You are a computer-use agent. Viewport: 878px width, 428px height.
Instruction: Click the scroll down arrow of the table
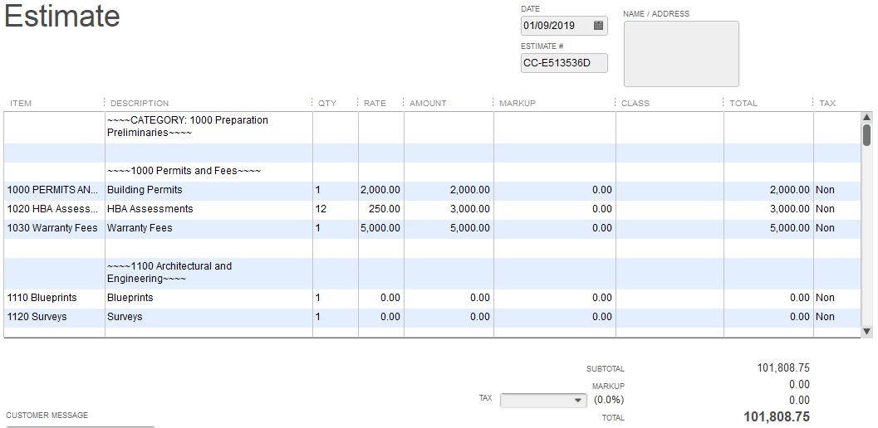coord(867,332)
